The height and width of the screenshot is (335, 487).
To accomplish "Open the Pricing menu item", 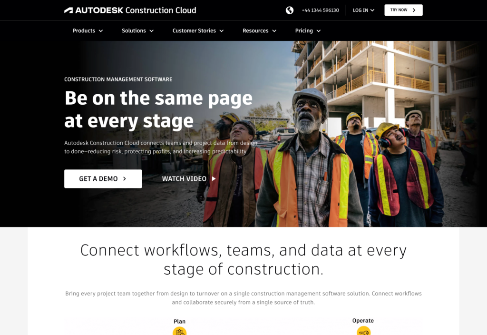I will pyautogui.click(x=304, y=30).
